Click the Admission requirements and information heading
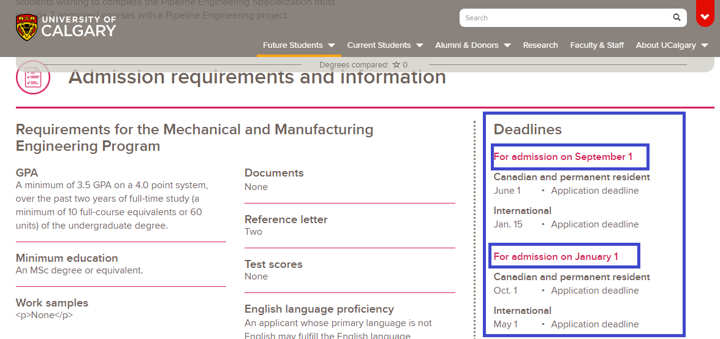720x339 pixels. (x=257, y=77)
